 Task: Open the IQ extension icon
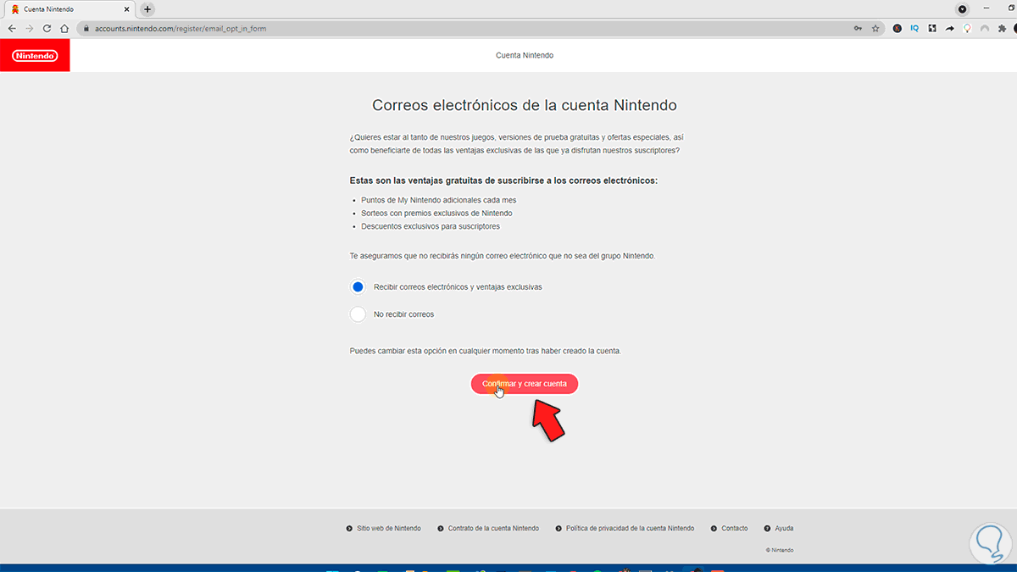click(x=915, y=28)
